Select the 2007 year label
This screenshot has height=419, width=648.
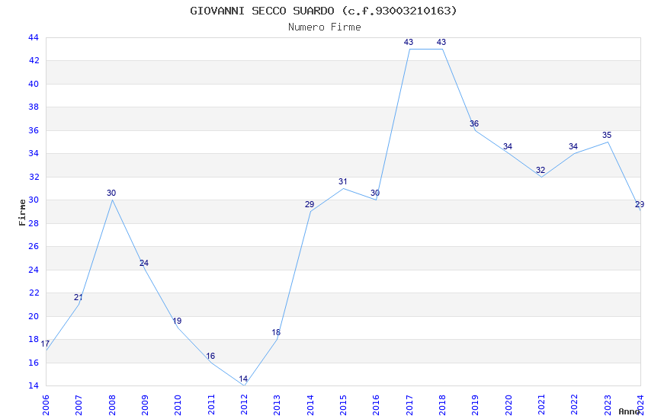click(x=79, y=405)
